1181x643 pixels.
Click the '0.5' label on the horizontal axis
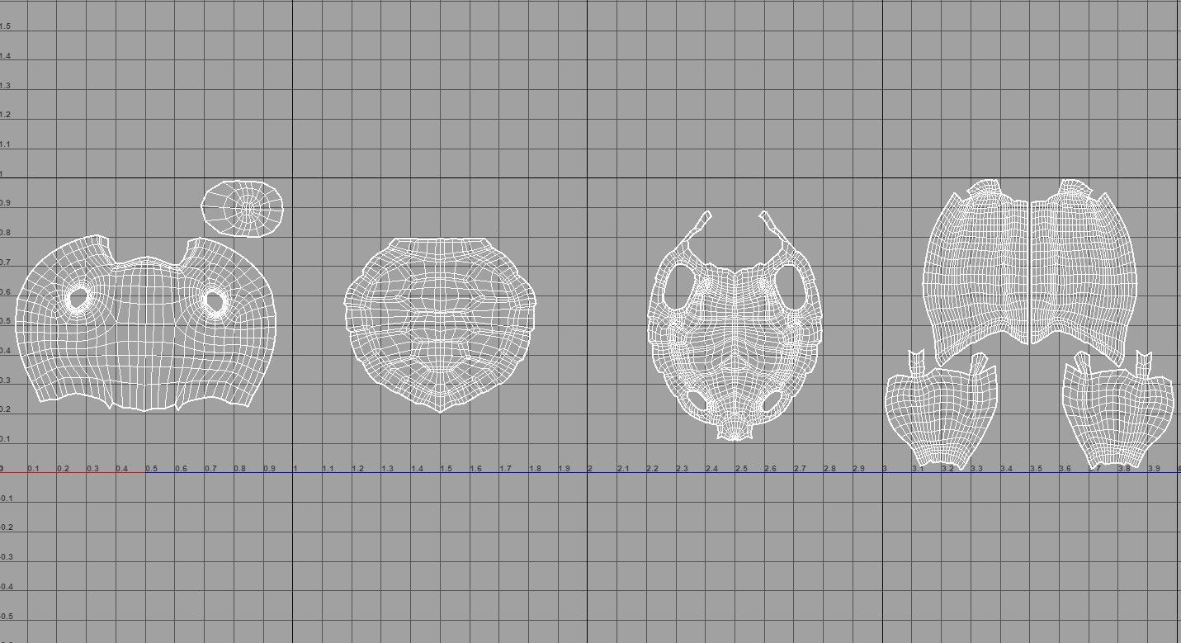click(151, 469)
